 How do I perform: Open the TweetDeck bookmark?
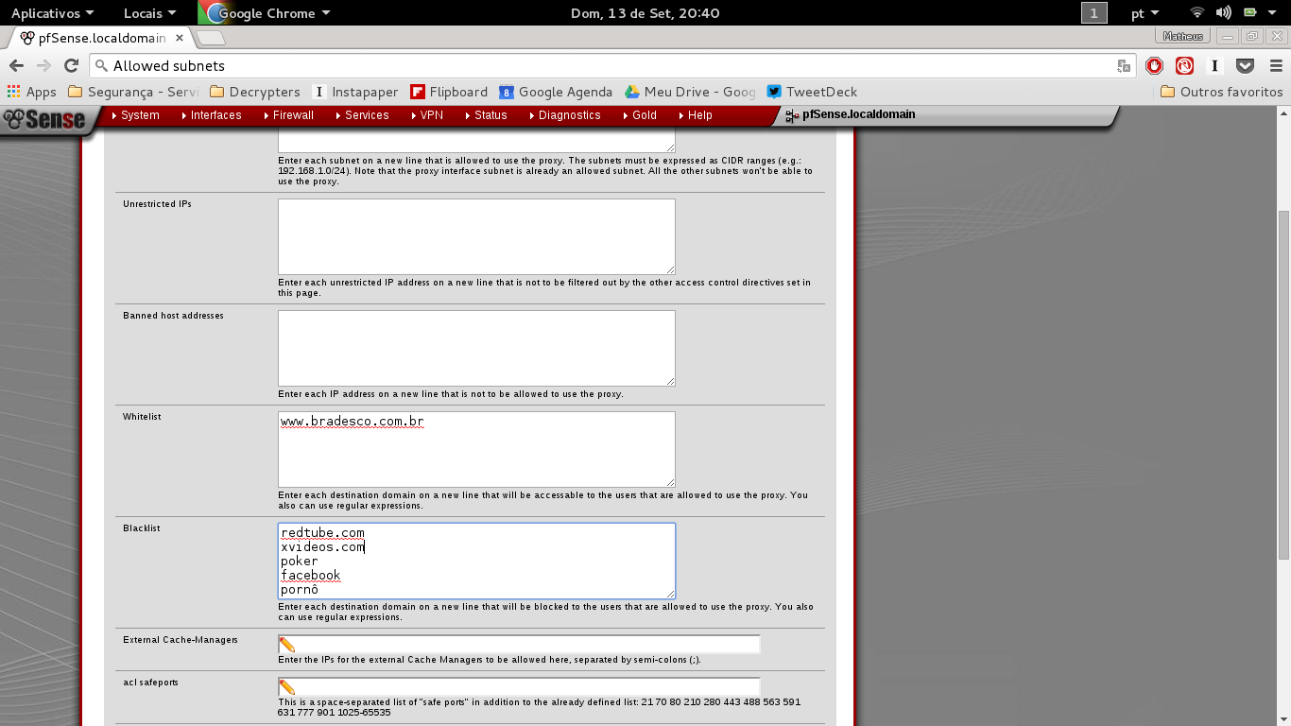(x=812, y=92)
